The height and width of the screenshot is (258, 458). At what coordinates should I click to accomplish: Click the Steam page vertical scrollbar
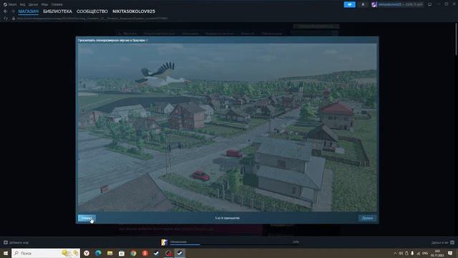click(x=456, y=39)
